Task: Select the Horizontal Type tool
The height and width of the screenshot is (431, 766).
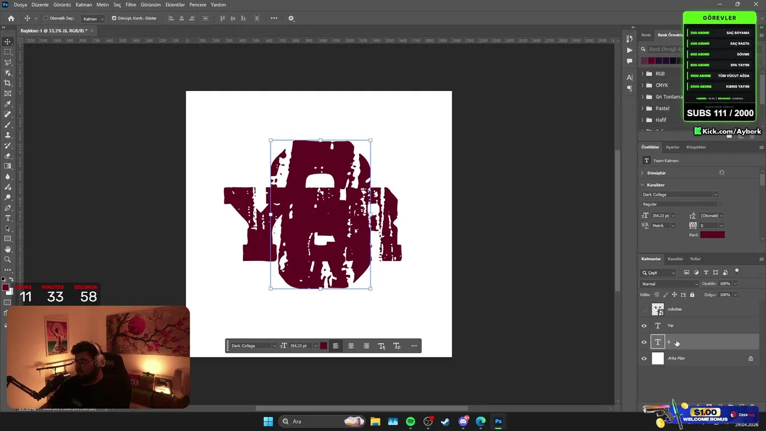Action: (8, 218)
